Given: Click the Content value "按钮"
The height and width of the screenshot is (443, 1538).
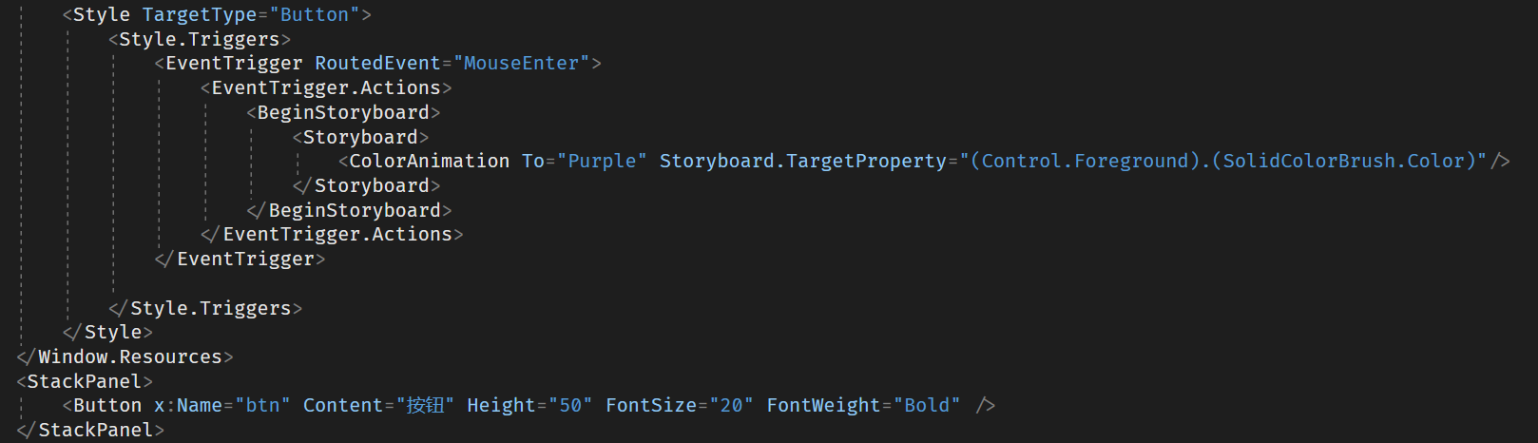Looking at the screenshot, I should point(425,405).
